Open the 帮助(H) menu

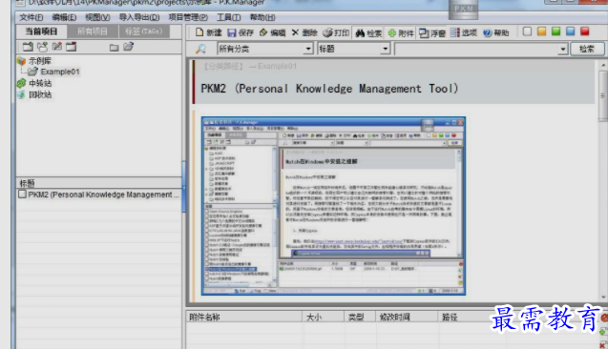[262, 17]
